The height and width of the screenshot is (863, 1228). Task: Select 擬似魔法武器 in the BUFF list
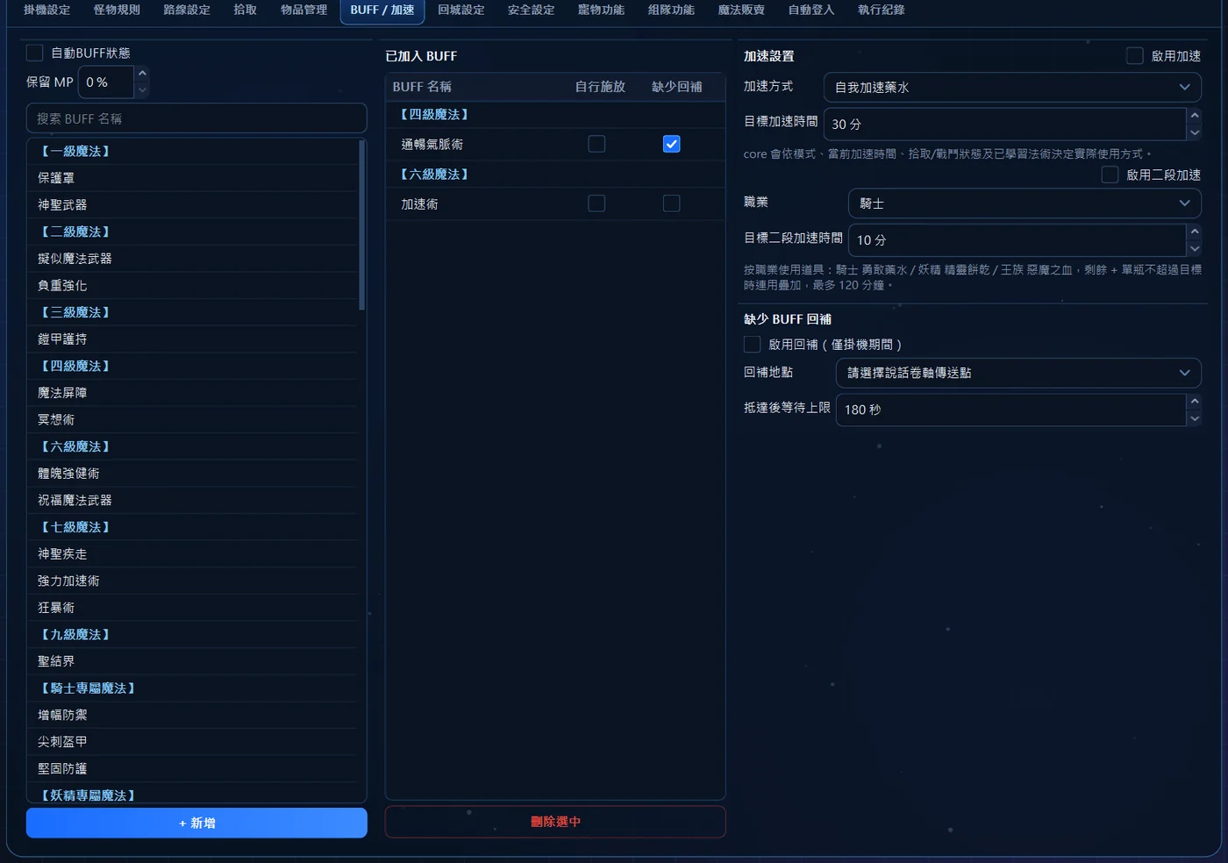pyautogui.click(x=192, y=259)
